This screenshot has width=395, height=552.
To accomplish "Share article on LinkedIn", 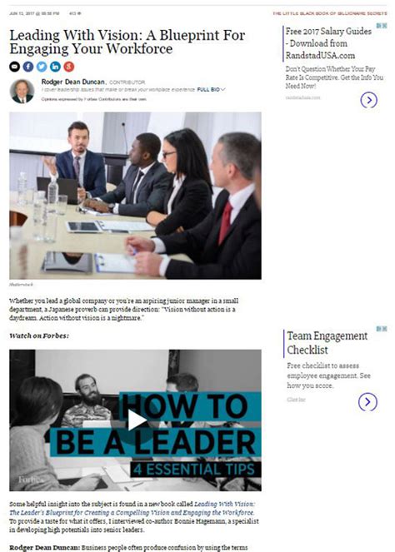I will (55, 67).
